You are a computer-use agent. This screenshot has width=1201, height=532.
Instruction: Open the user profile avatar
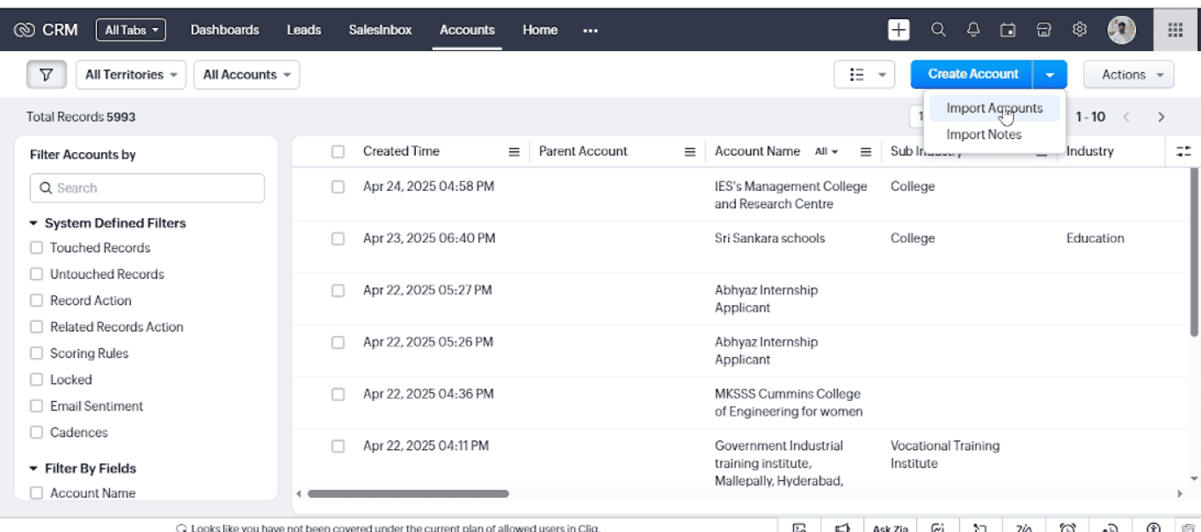tap(1122, 30)
